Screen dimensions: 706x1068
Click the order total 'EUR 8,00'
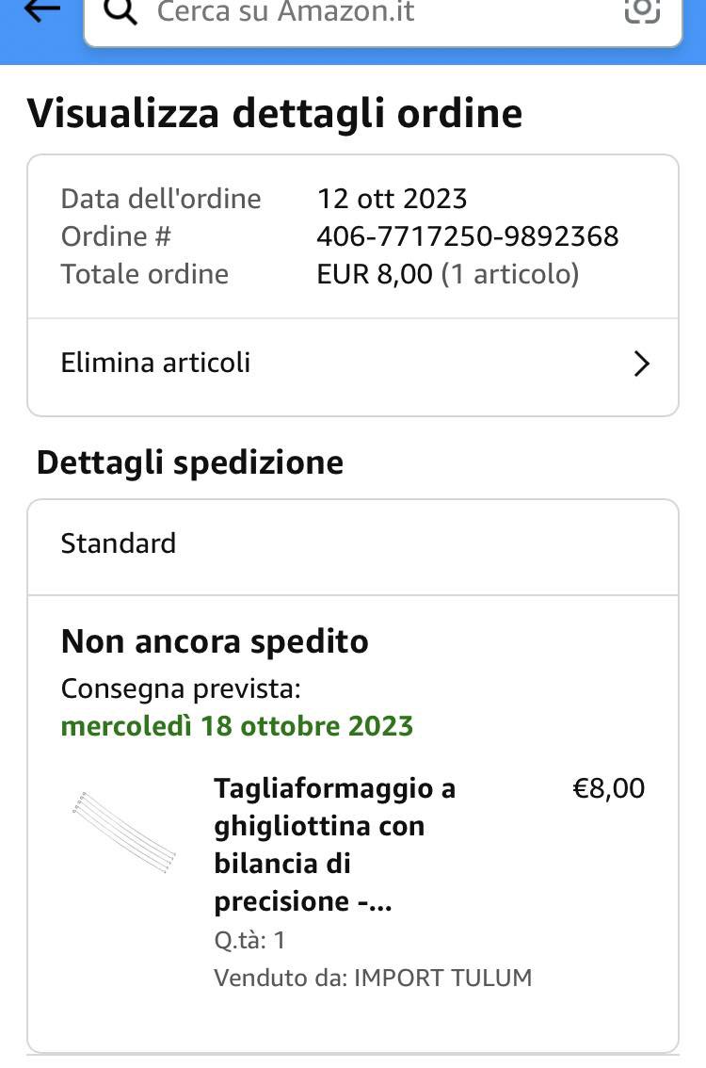click(x=375, y=274)
